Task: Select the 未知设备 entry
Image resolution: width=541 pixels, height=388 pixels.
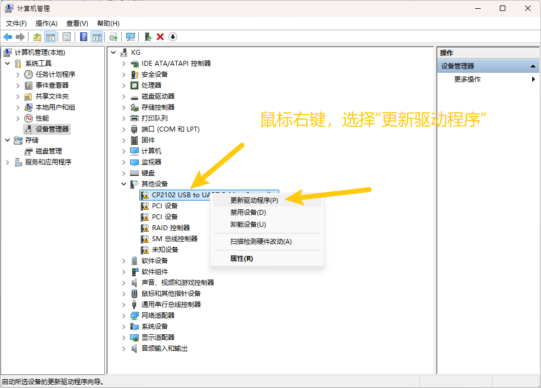Action: [165, 250]
